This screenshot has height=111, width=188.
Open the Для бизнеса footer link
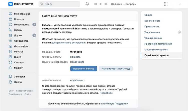pos(15,94)
